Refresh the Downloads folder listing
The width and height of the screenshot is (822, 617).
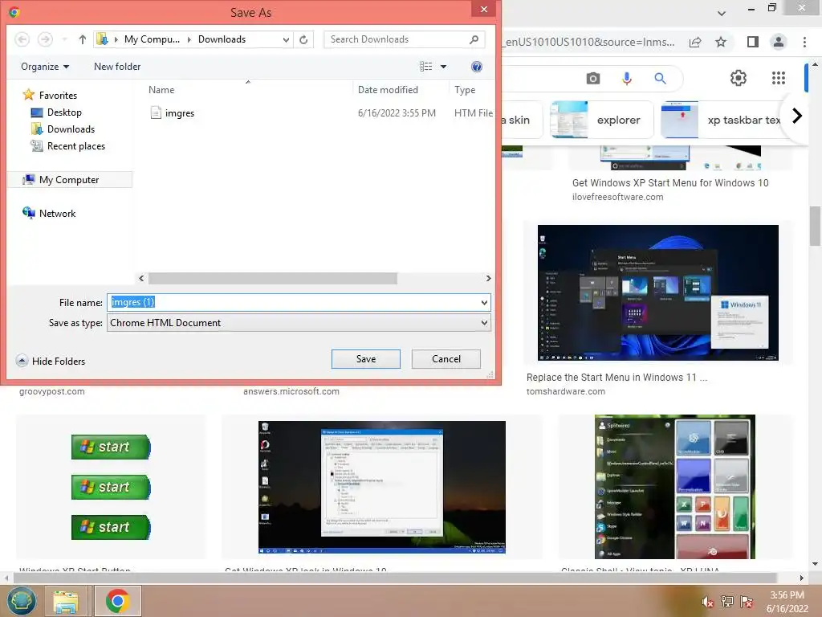click(x=303, y=39)
